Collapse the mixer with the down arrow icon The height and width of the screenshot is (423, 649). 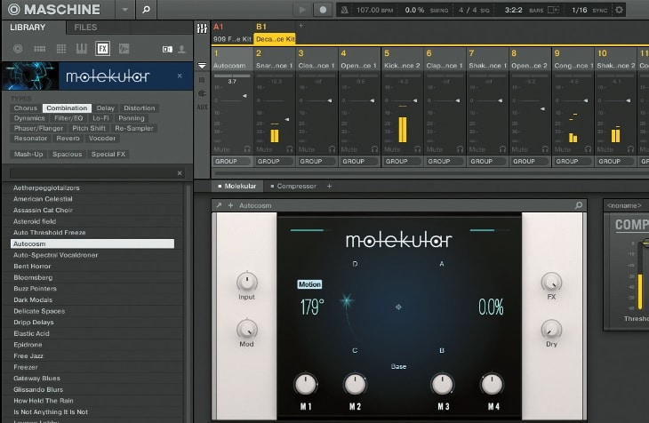tap(202, 66)
